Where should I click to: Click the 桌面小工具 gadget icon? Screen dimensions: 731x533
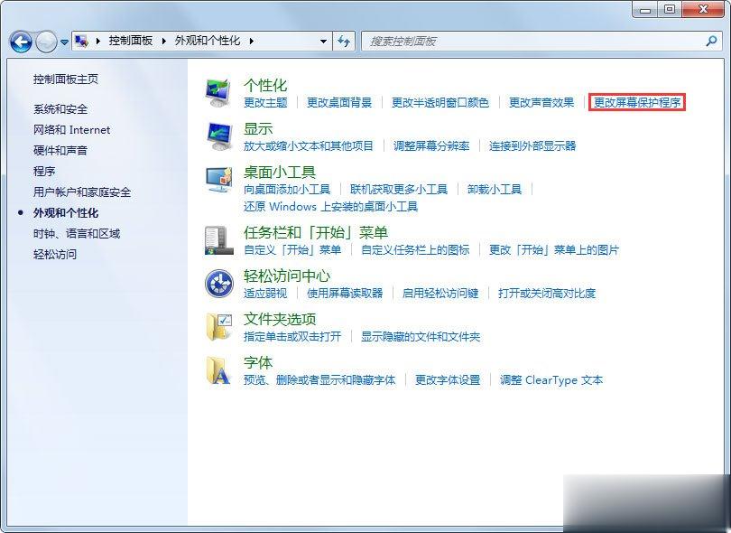218,180
